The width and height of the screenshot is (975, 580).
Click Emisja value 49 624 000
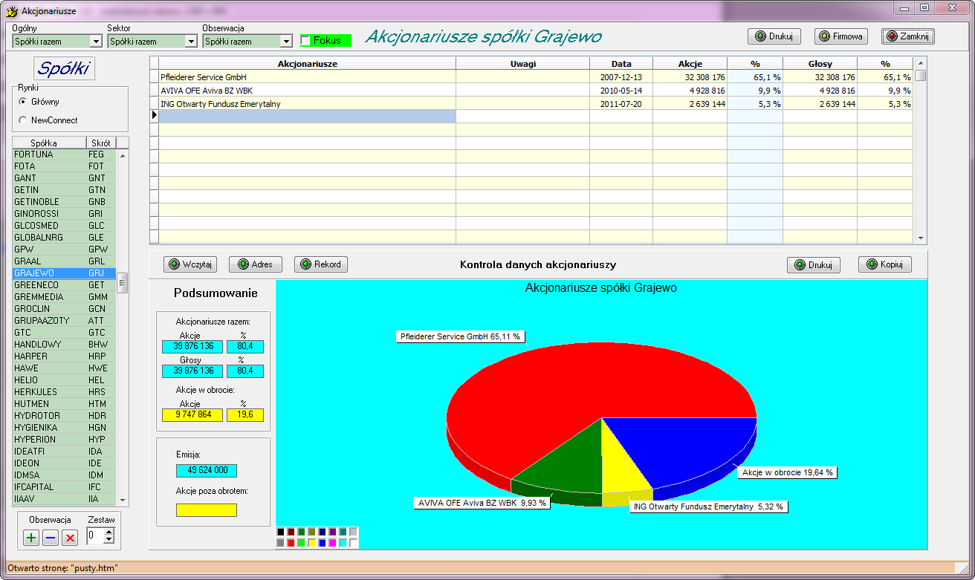pos(207,471)
